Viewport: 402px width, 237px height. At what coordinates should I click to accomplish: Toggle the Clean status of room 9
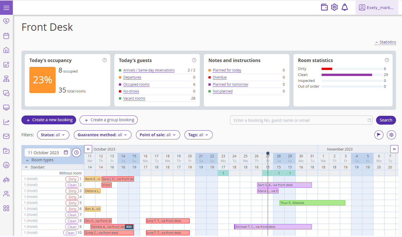pos(72,227)
